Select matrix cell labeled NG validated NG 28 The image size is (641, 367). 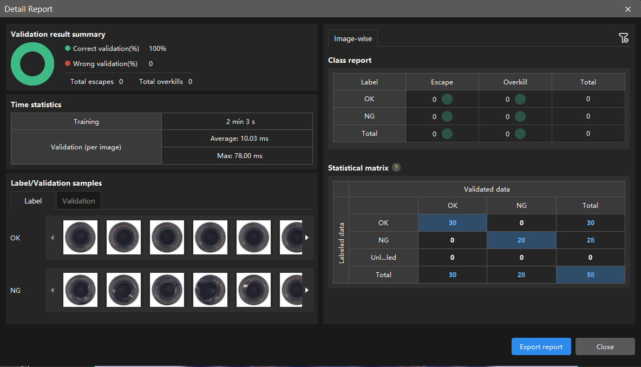(521, 240)
